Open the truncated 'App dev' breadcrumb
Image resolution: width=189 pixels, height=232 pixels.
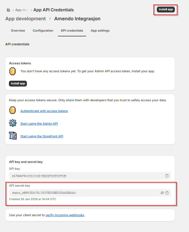click(22, 10)
